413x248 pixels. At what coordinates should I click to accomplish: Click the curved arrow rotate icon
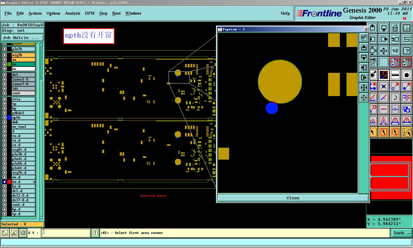[x=395, y=98]
